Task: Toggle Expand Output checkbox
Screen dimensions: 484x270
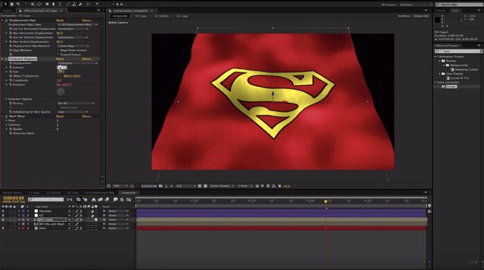Action: (x=58, y=55)
